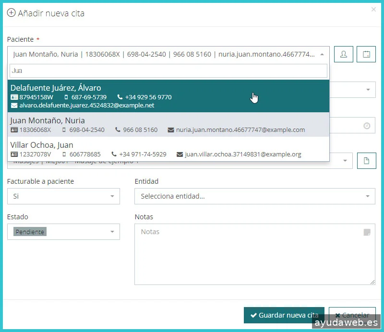
Task: Open the Facturable a paciente dropdown
Action: click(x=63, y=196)
